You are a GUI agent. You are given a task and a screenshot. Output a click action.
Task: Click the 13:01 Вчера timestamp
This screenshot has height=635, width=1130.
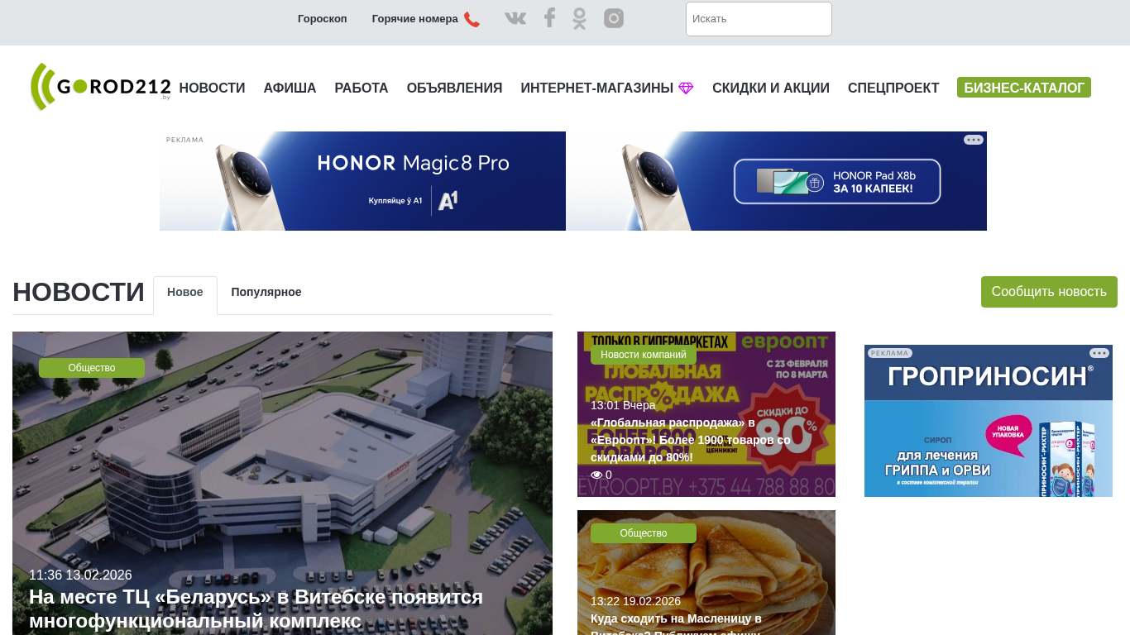coord(623,405)
